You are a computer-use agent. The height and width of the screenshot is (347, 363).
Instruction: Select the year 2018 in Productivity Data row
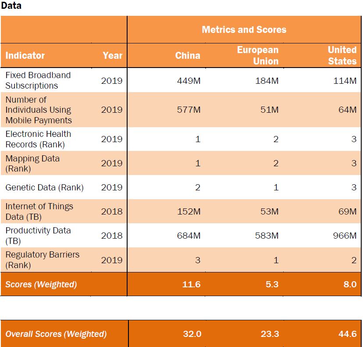pyautogui.click(x=112, y=236)
